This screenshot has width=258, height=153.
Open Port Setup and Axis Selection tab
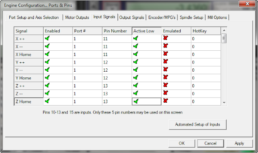click(34, 17)
